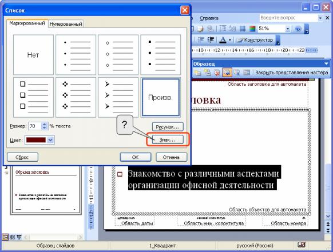The width and height of the screenshot is (333, 252).
Task: Go to previous slide double-arrow
Action: [328, 224]
